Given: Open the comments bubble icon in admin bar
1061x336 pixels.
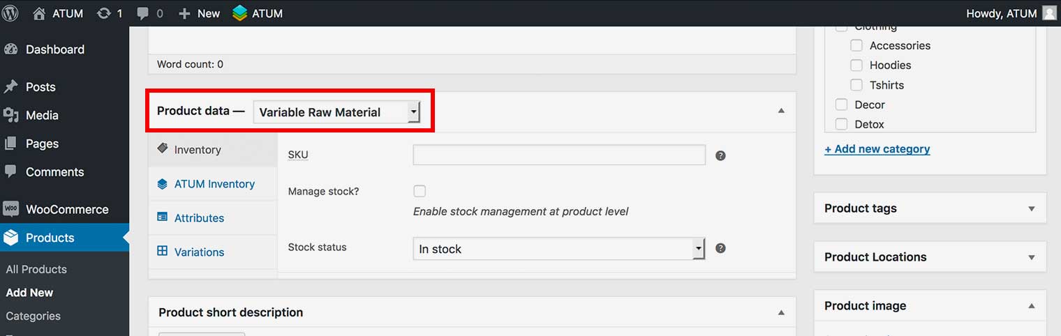Looking at the screenshot, I should point(143,13).
